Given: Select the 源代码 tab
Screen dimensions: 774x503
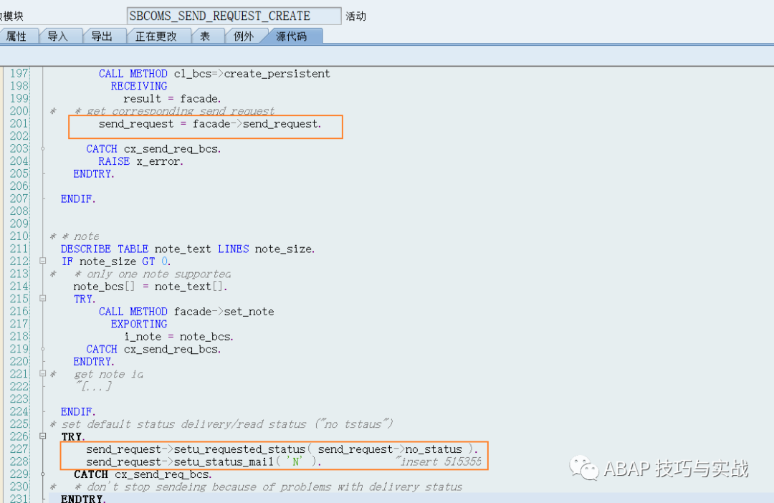Looking at the screenshot, I should (292, 36).
